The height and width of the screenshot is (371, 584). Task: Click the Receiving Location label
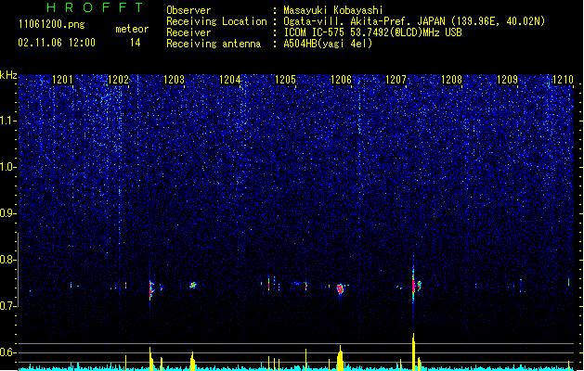coord(216,21)
